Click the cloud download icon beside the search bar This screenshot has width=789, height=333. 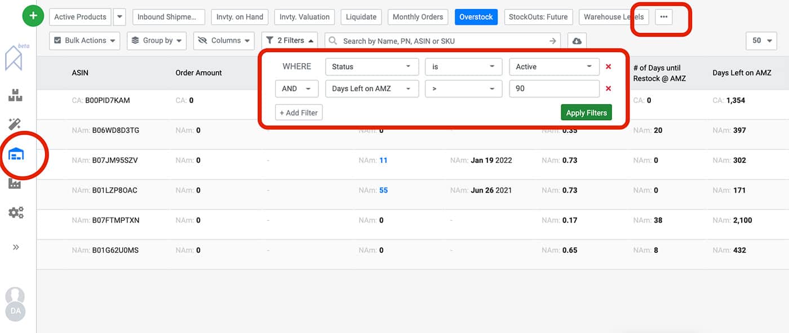(577, 40)
